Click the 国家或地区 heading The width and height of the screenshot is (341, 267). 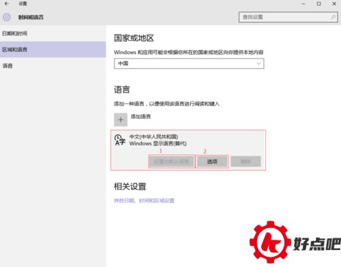134,38
